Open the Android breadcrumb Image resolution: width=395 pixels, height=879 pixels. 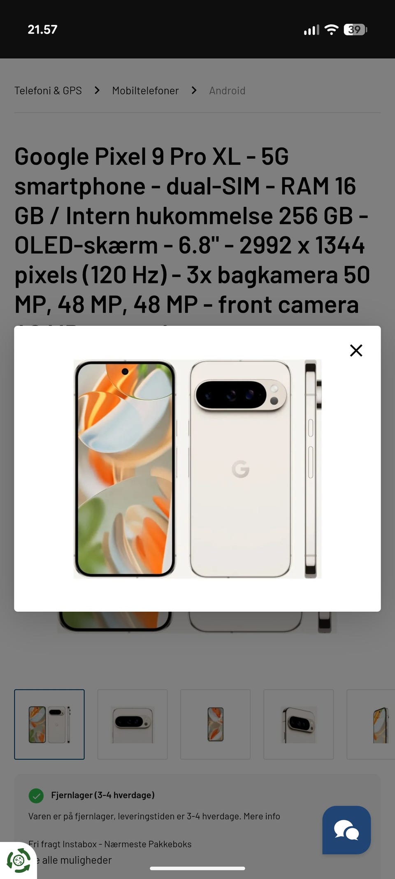[x=227, y=90]
